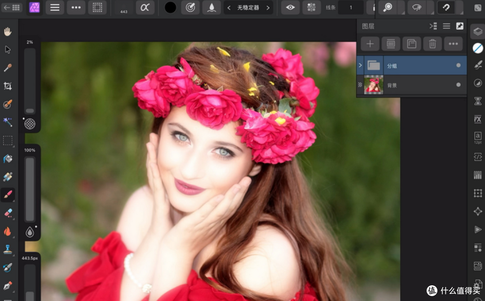This screenshot has height=301, width=485.
Task: Expand the 分组 group layer
Action: point(360,65)
